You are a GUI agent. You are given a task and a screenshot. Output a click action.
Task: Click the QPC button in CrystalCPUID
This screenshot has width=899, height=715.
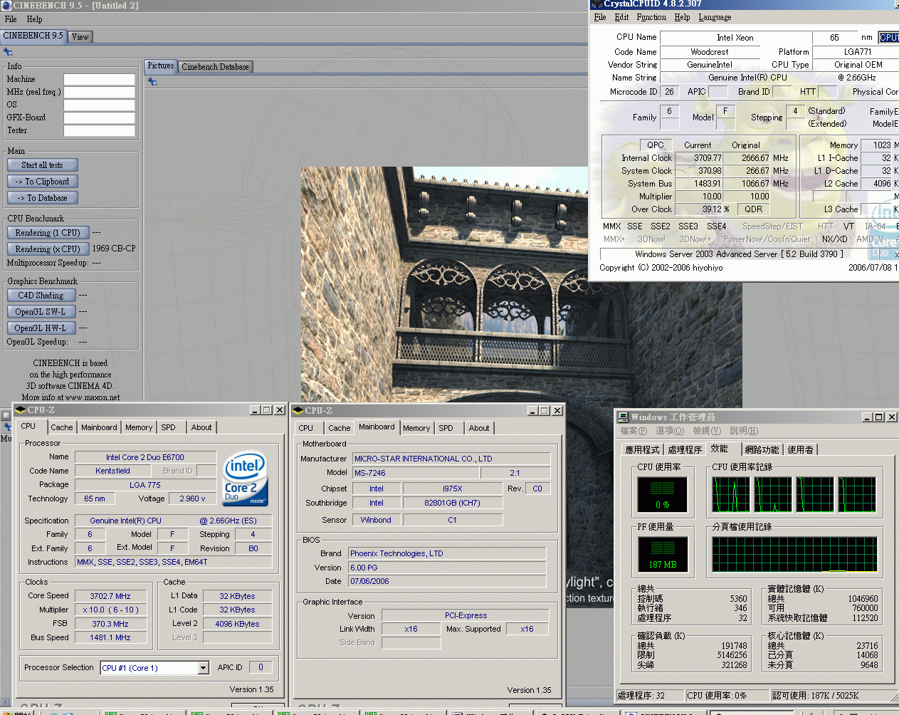(x=656, y=145)
